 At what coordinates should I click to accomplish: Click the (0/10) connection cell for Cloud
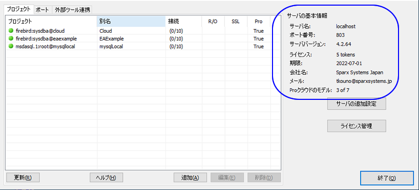[x=176, y=31]
